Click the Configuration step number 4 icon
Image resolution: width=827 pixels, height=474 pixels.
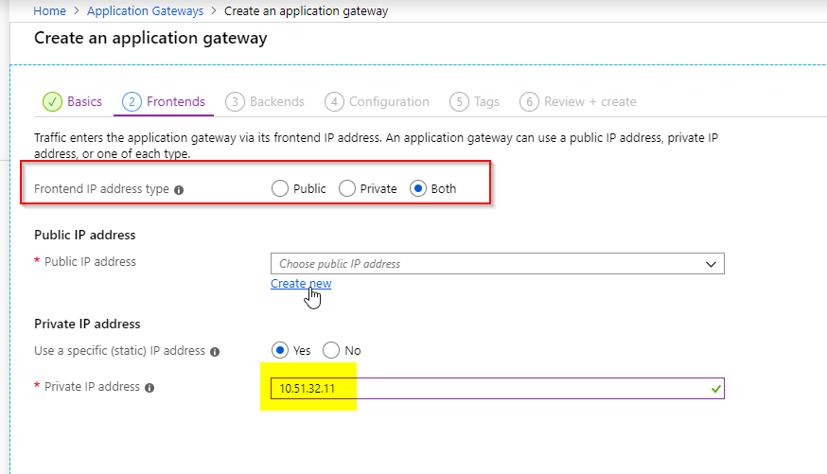coord(334,101)
